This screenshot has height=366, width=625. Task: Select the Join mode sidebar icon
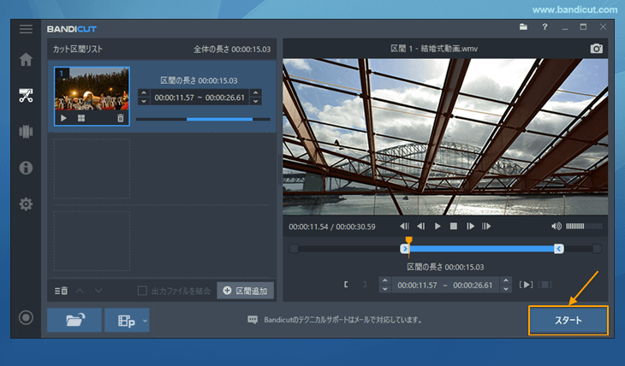coord(26,132)
